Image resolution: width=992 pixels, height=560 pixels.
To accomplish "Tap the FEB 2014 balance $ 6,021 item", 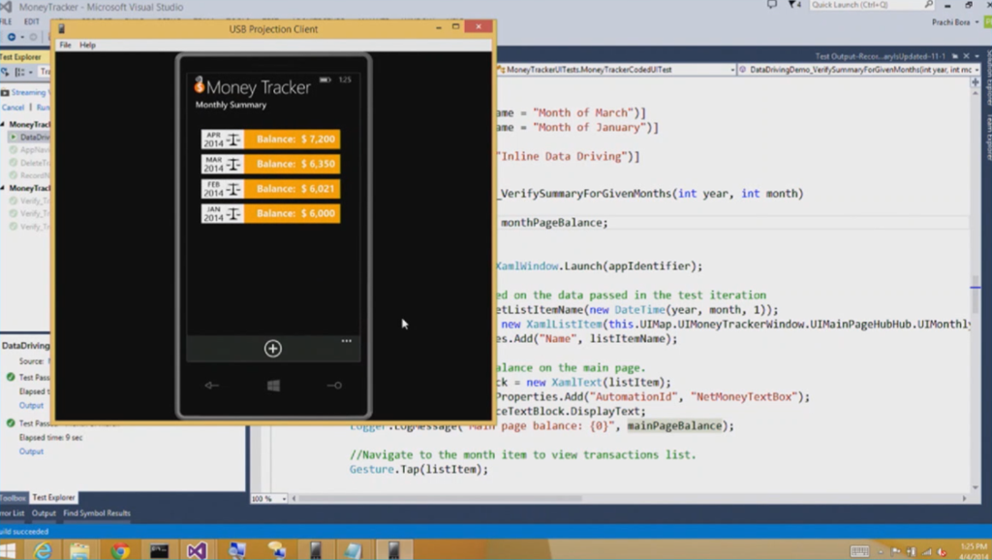I will 271,189.
